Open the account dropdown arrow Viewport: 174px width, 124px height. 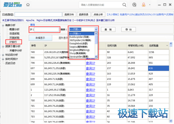[150, 5]
